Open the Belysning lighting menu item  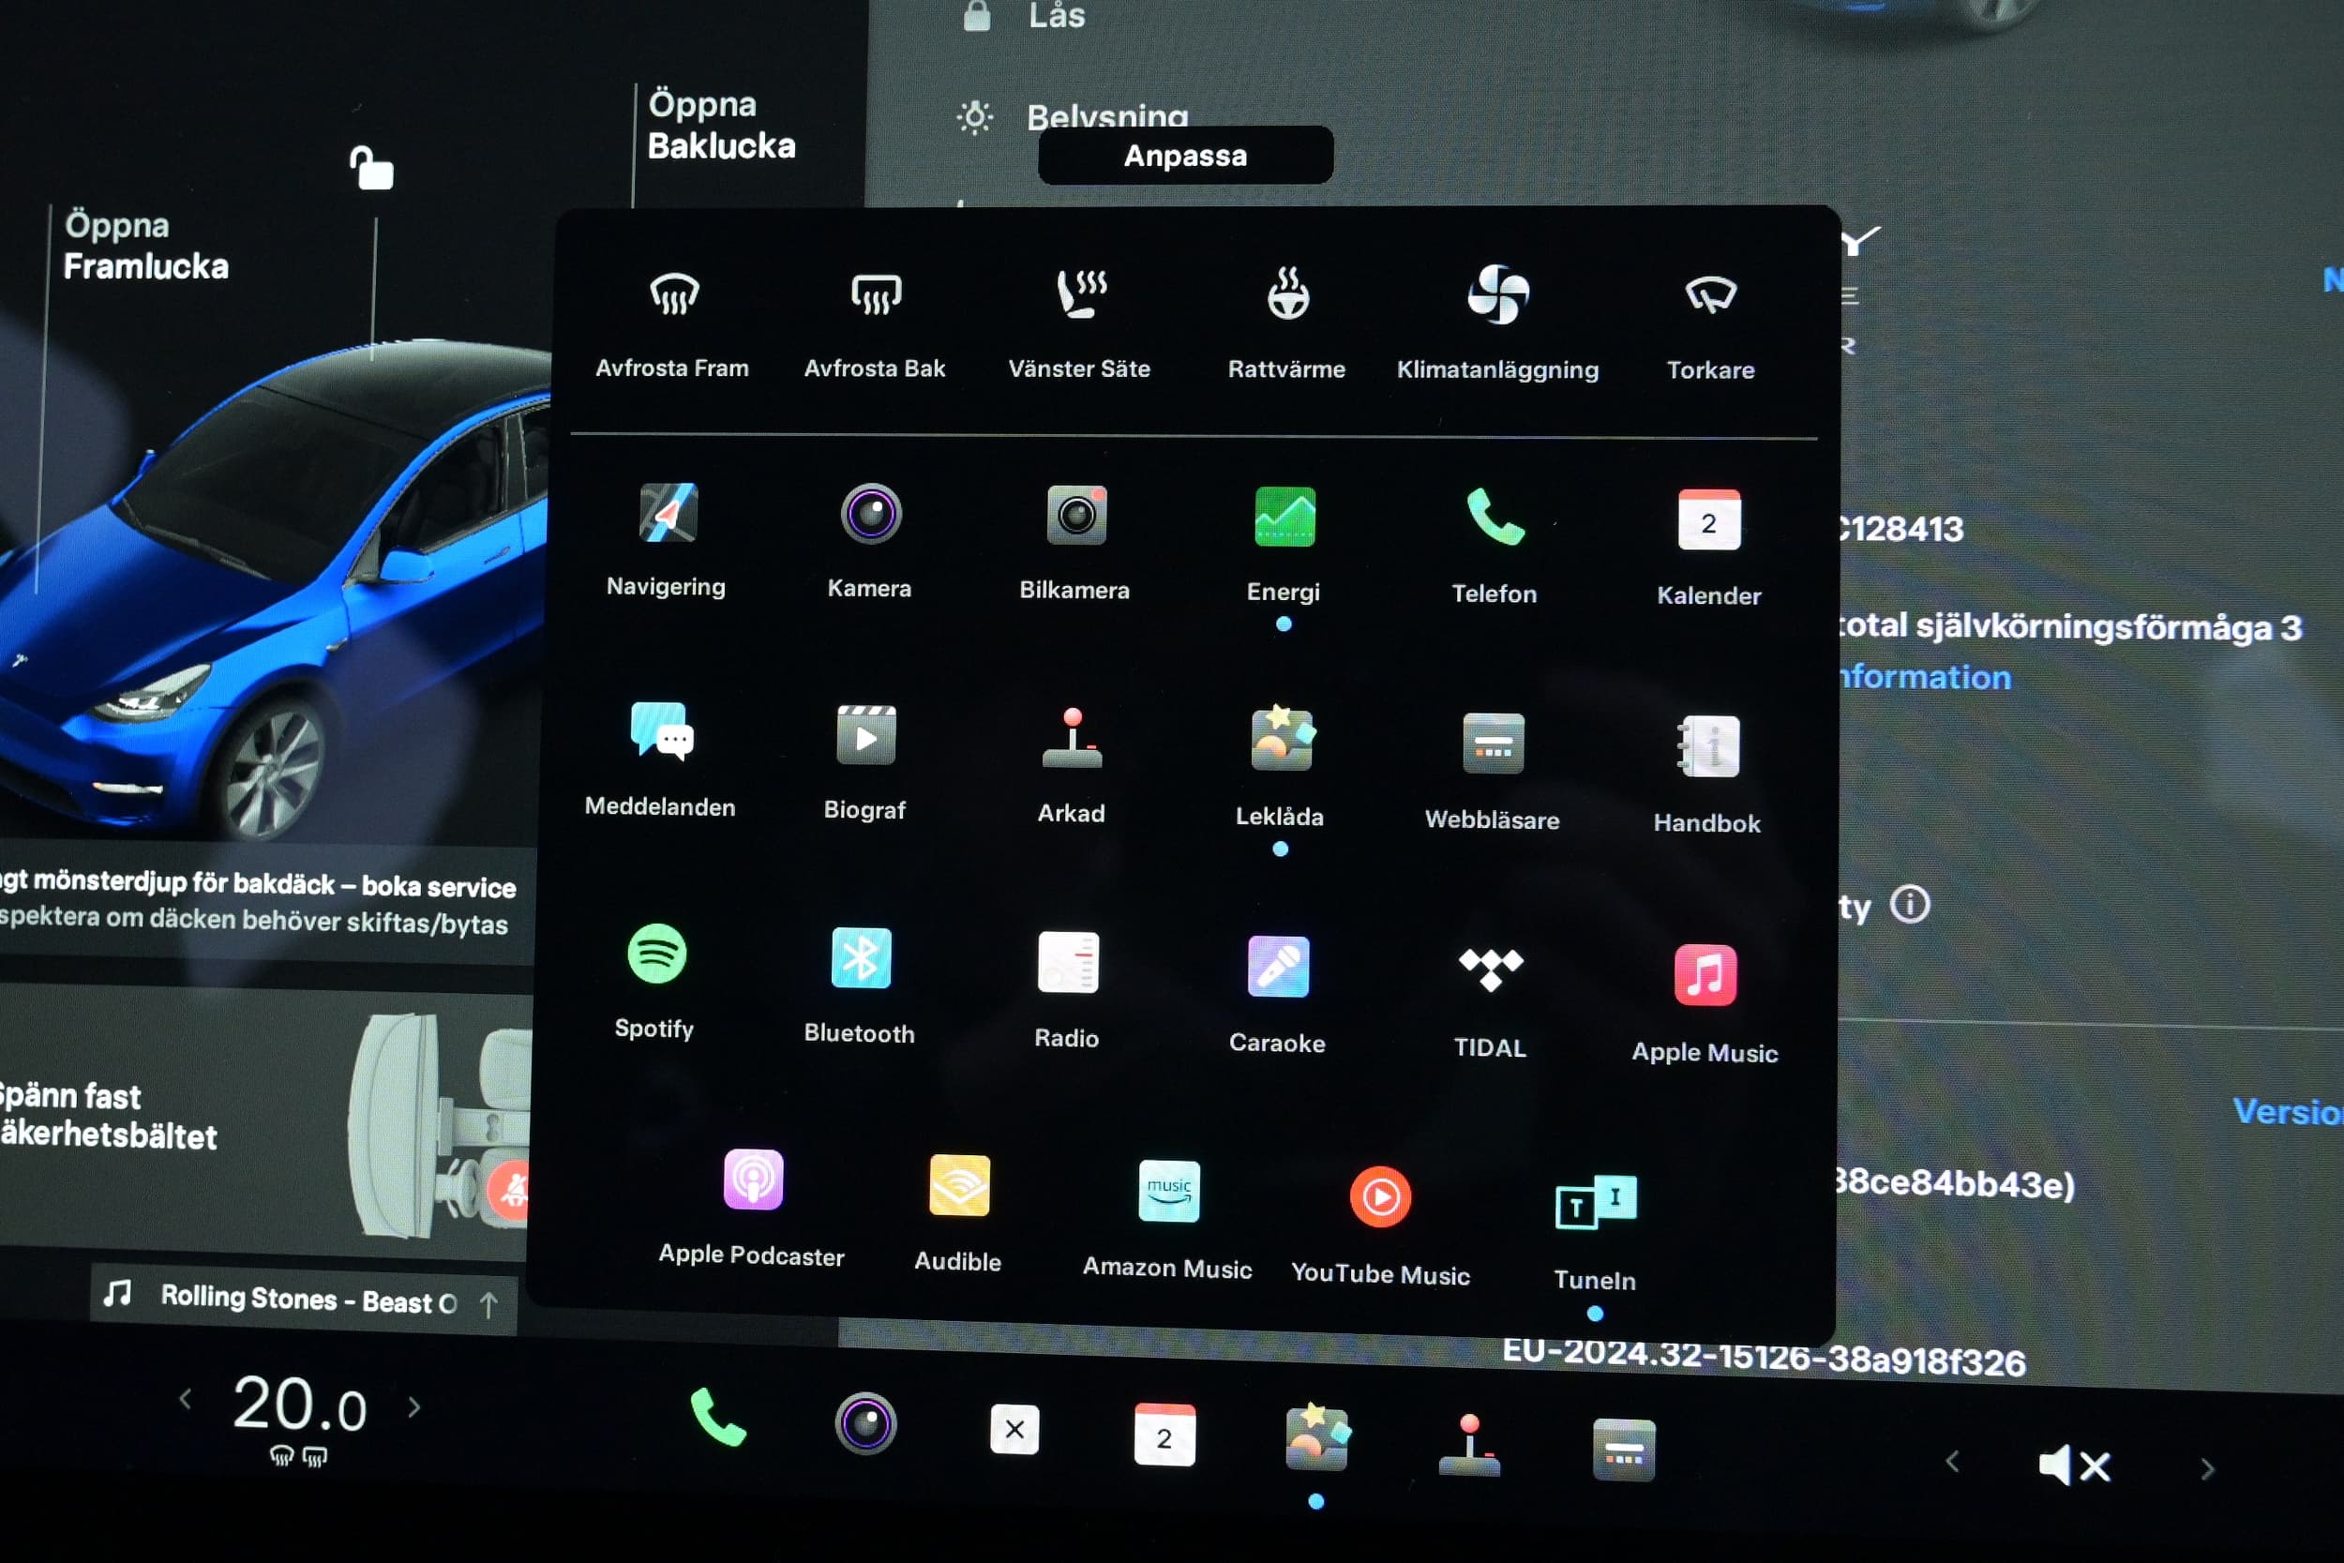(1074, 117)
